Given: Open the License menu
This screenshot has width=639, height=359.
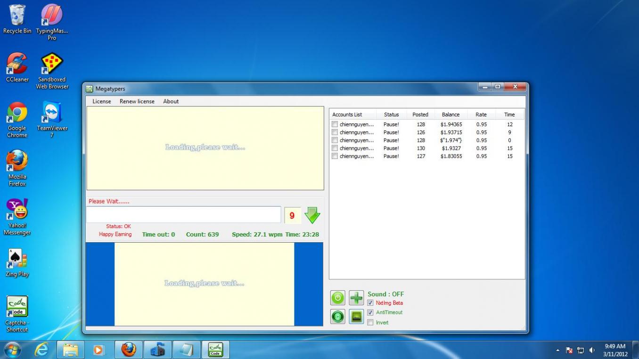Looking at the screenshot, I should coord(102,101).
